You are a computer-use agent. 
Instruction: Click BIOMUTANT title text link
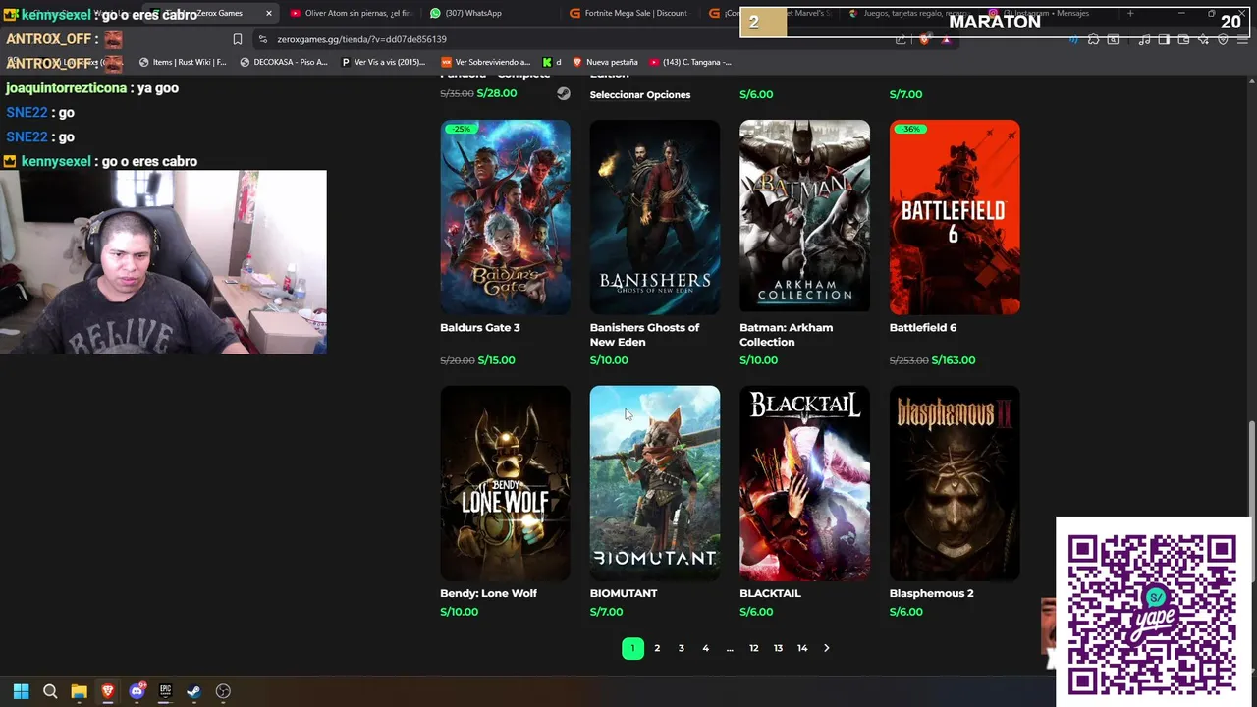[624, 593]
